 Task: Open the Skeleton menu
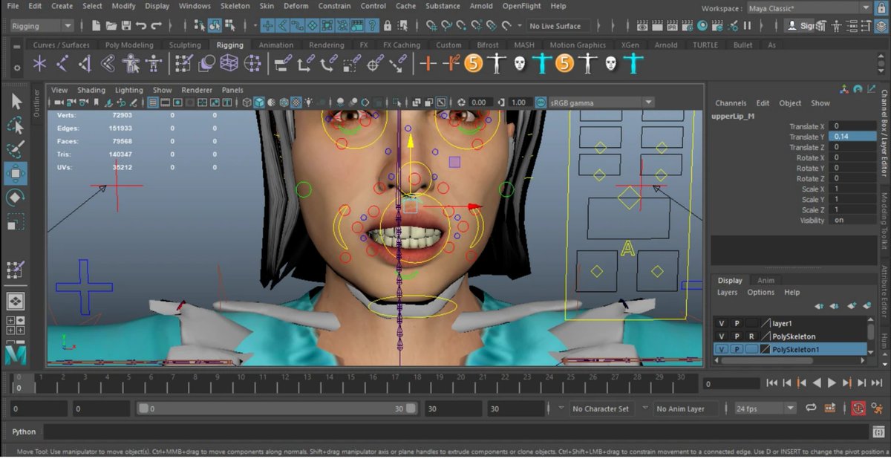235,6
